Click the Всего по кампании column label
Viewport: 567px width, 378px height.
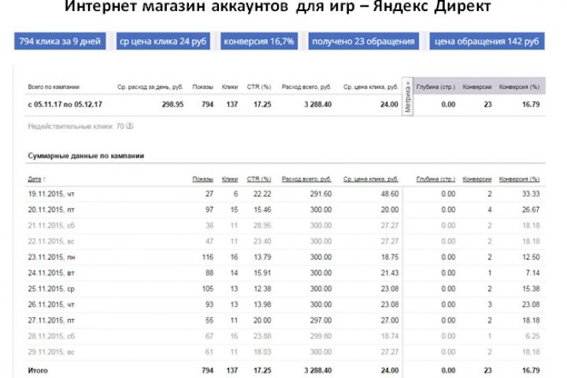click(54, 87)
